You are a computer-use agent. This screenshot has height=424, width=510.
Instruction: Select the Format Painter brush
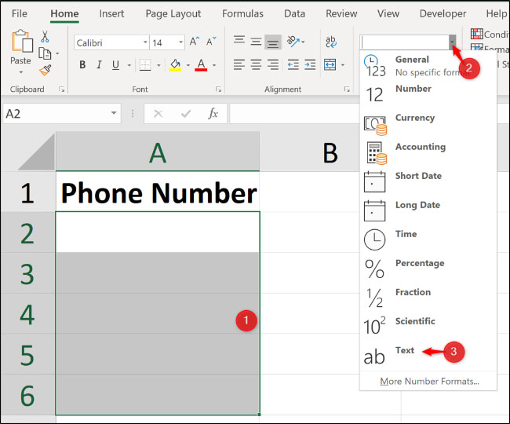(46, 70)
